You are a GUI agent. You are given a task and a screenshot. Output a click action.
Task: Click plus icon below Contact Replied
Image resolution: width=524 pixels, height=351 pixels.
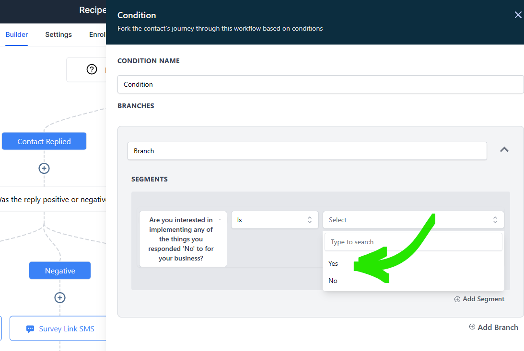(44, 168)
